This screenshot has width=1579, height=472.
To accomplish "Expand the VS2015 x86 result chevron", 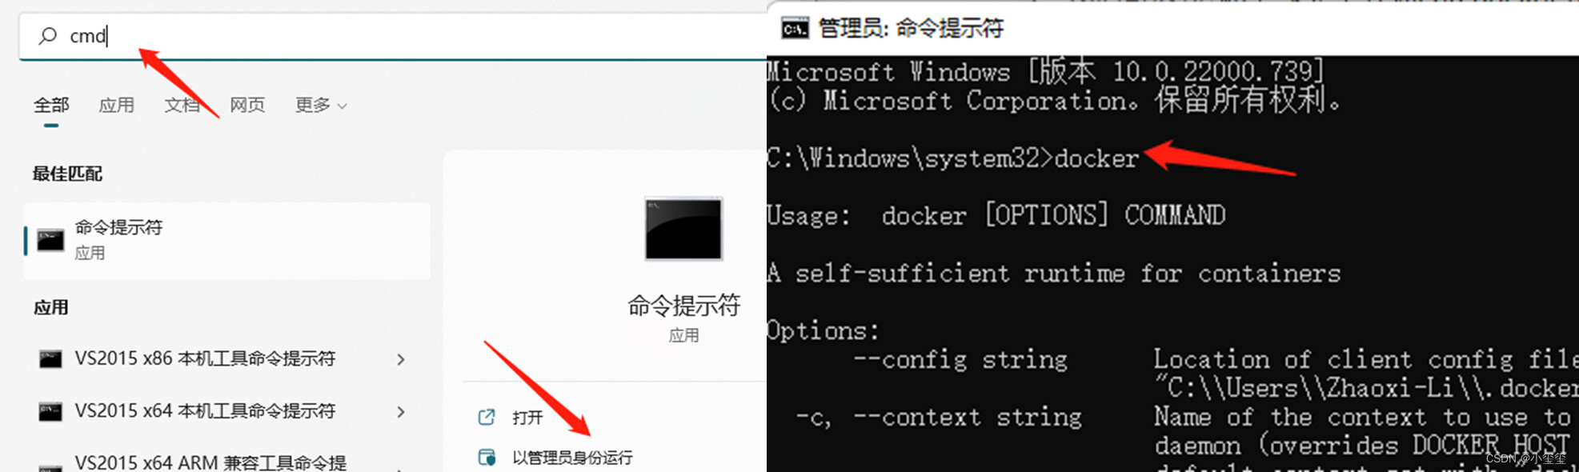I will pos(401,360).
